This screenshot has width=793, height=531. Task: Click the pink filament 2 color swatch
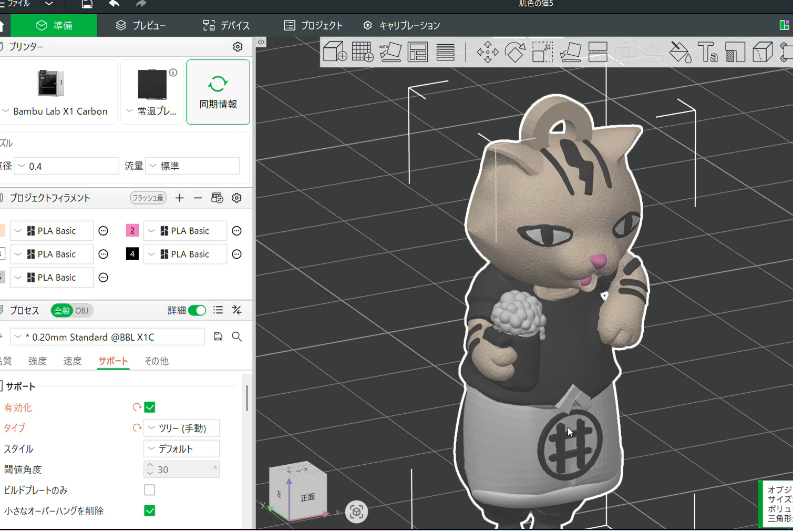(x=132, y=231)
